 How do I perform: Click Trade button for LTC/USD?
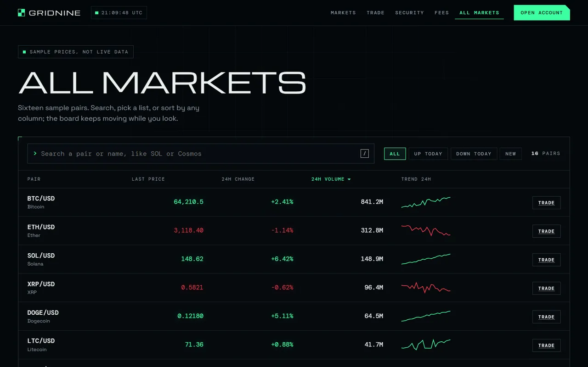tap(546, 345)
